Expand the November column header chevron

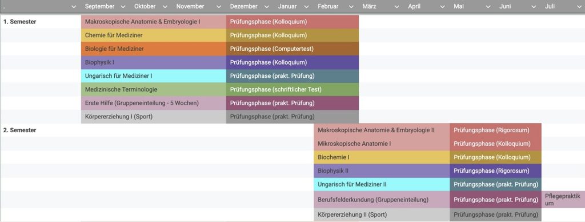pos(219,7)
